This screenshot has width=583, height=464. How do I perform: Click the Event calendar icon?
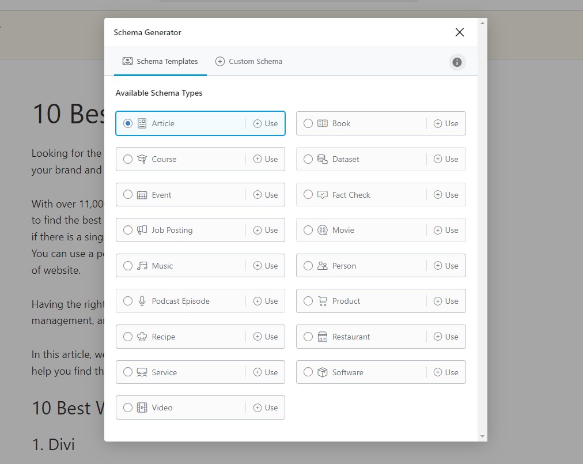[142, 195]
